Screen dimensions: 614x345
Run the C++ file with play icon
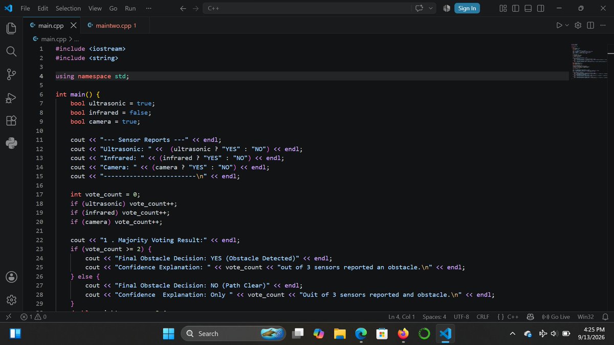pyautogui.click(x=559, y=25)
